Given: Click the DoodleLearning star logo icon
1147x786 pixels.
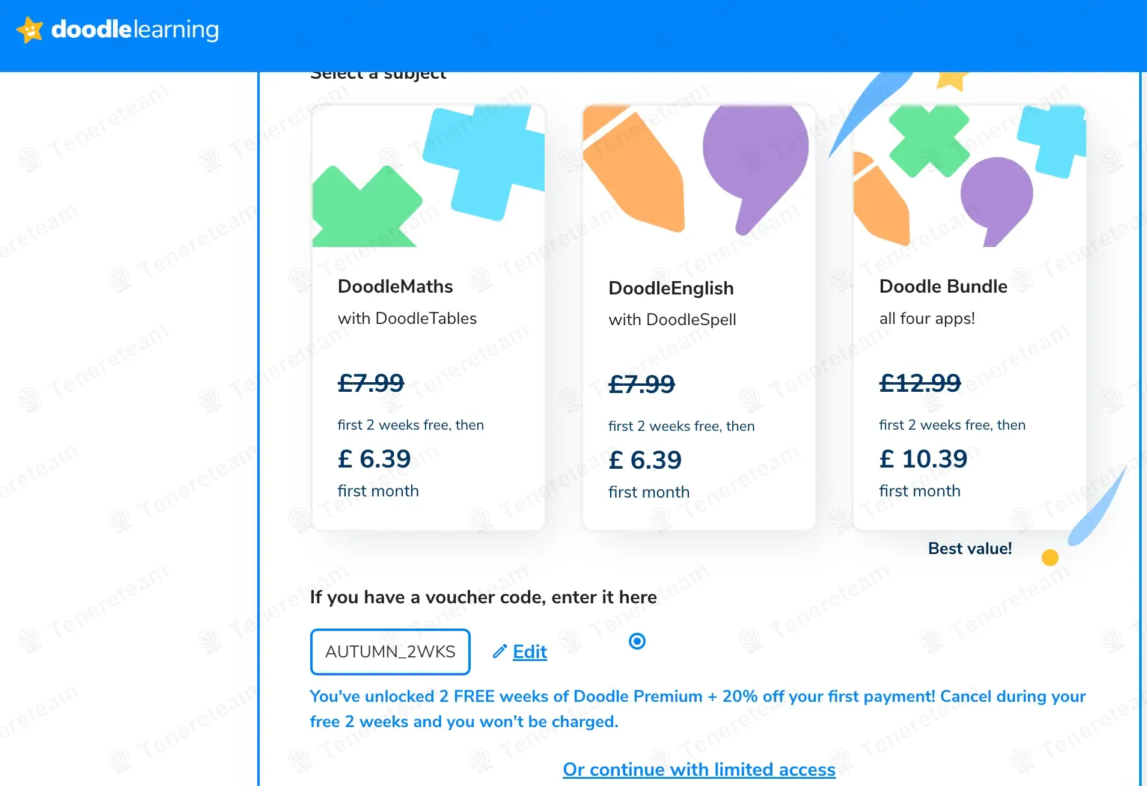Looking at the screenshot, I should click(29, 29).
